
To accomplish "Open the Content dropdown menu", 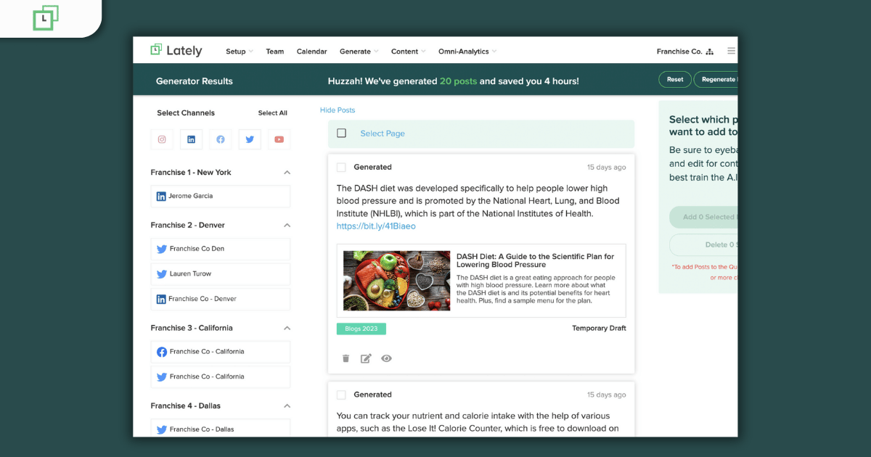I will coord(409,52).
